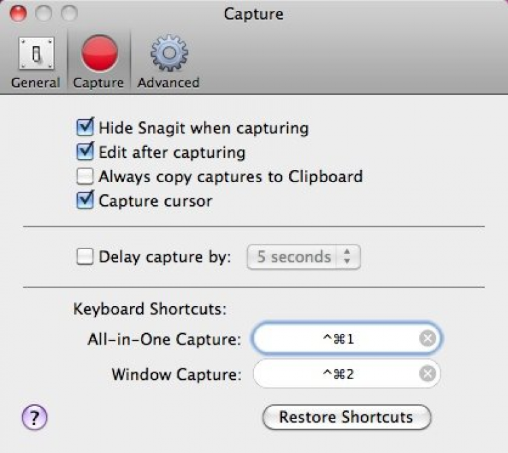Click the purple help question mark
Screen dimensions: 508x453
click(35, 417)
